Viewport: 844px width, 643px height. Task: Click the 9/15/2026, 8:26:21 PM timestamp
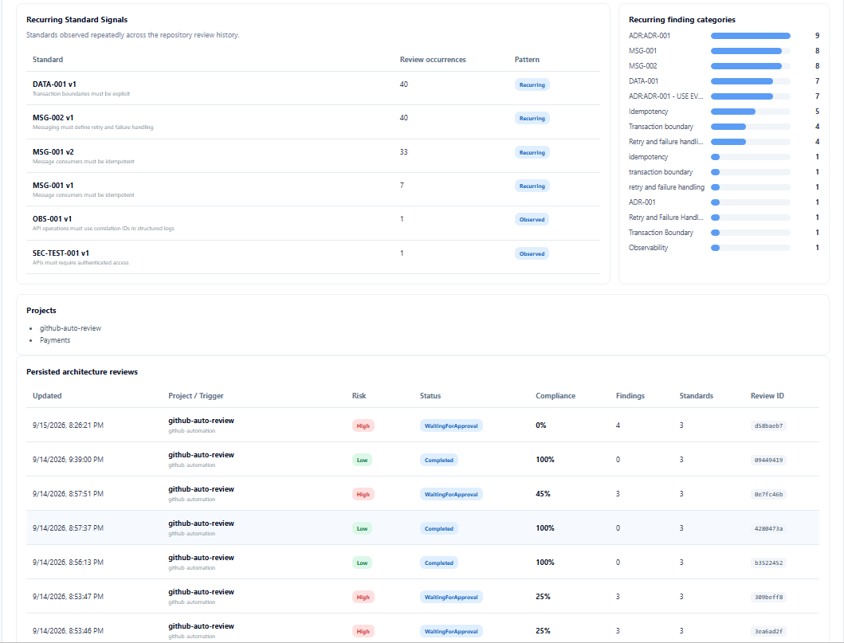tap(68, 425)
